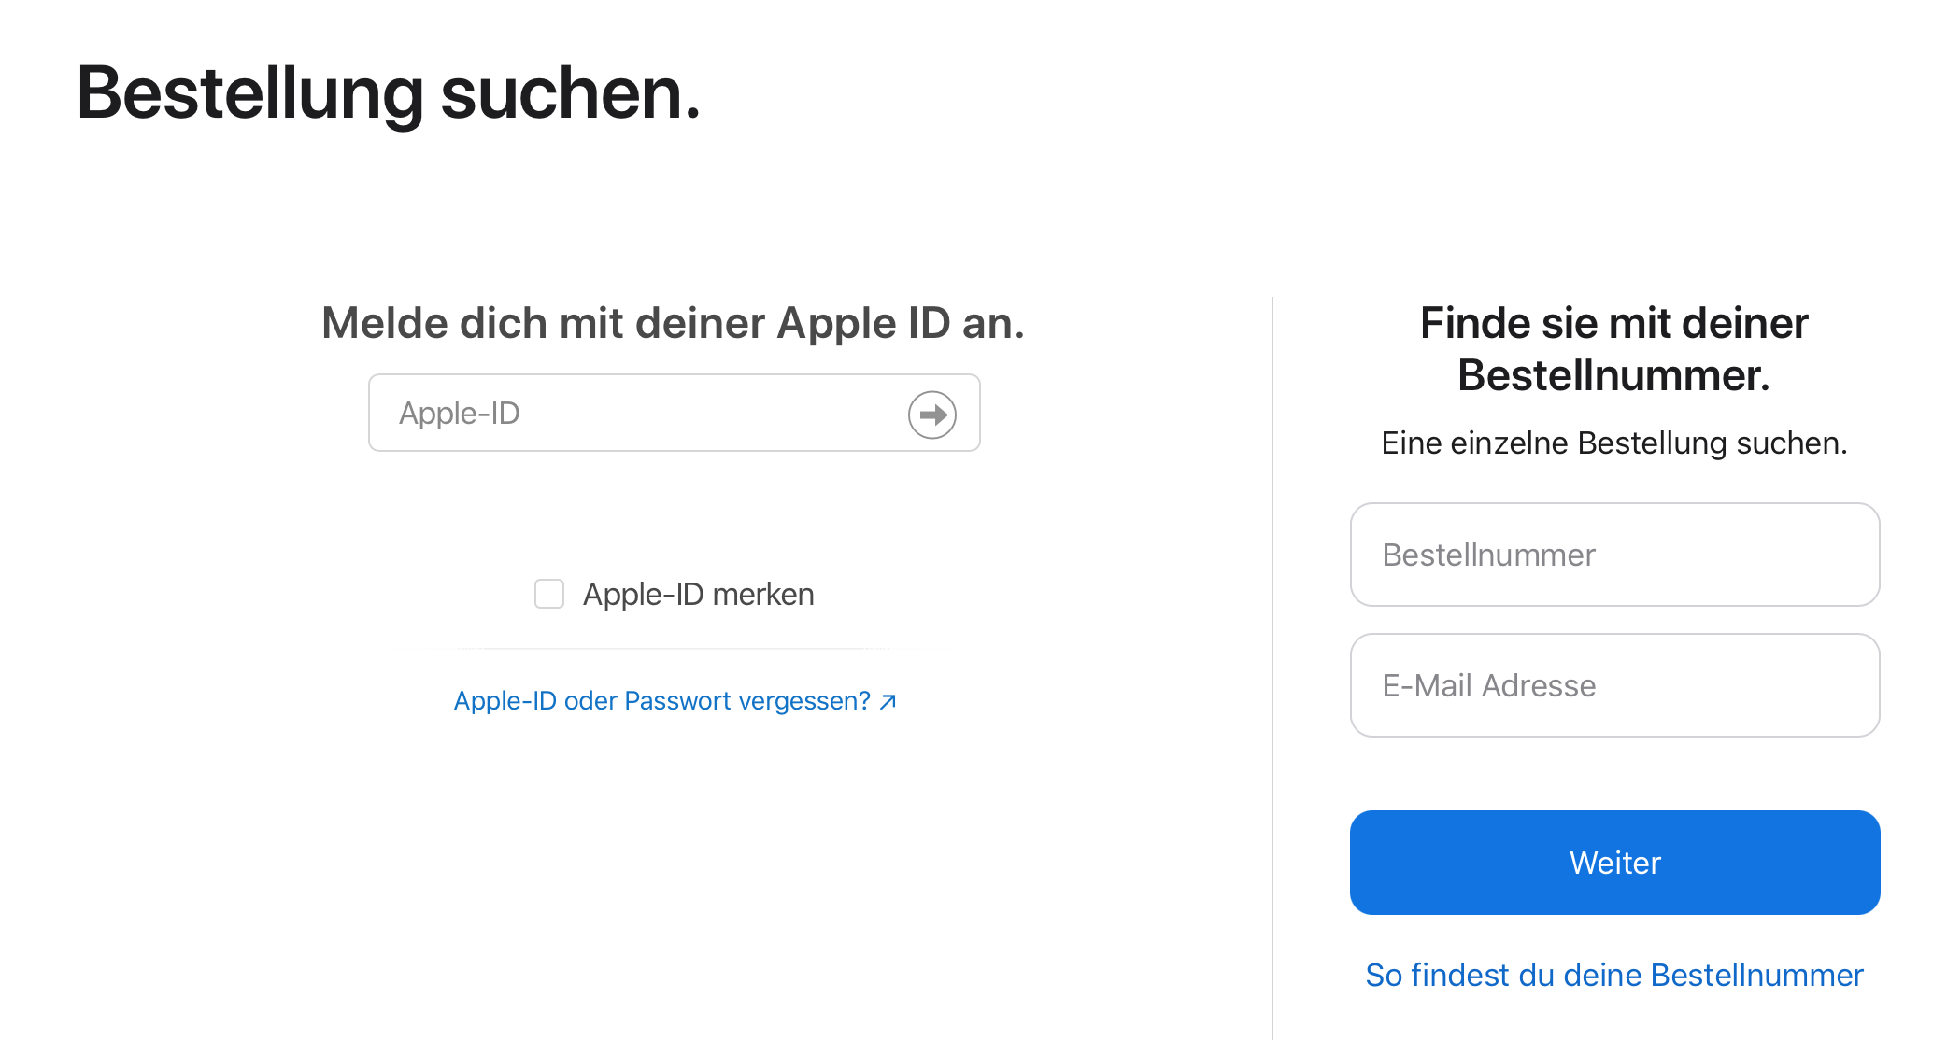Click the arrow submit icon in Apple-ID field
1947x1040 pixels.
click(x=931, y=415)
